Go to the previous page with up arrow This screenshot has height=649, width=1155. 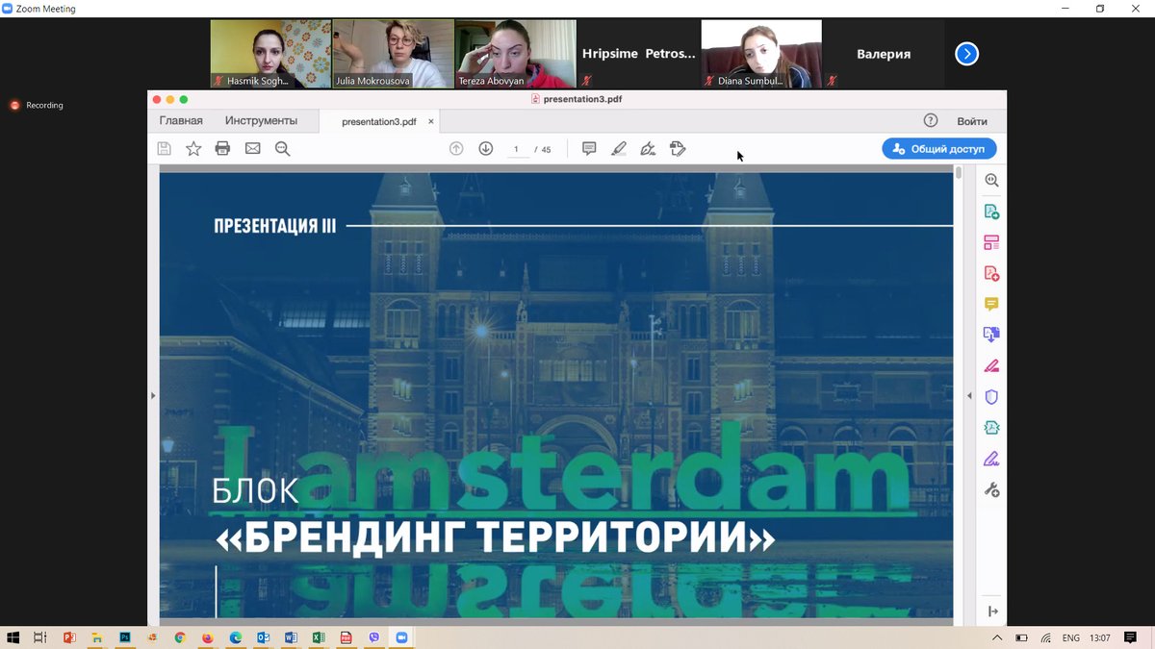coord(456,148)
